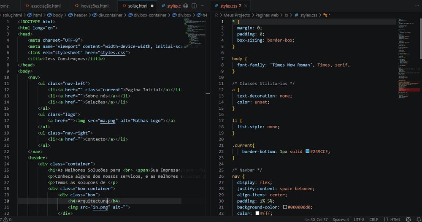The width and height of the screenshot is (422, 222).
Task: Click the warnings indicator in the status bar
Action: click(7, 219)
